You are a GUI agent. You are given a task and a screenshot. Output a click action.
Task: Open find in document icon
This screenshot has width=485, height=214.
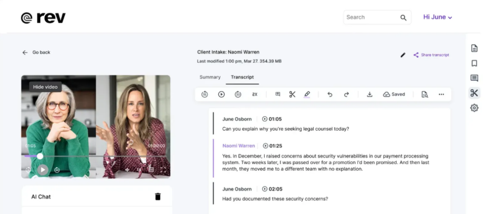point(425,94)
